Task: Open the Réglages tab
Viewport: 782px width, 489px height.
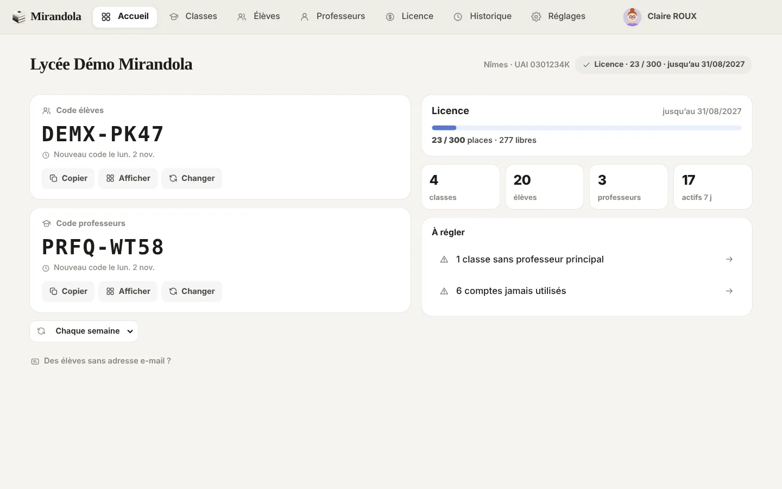Action: [558, 17]
